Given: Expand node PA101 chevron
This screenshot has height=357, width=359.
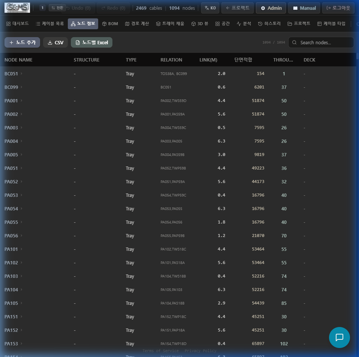Looking at the screenshot, I should click(21, 249).
